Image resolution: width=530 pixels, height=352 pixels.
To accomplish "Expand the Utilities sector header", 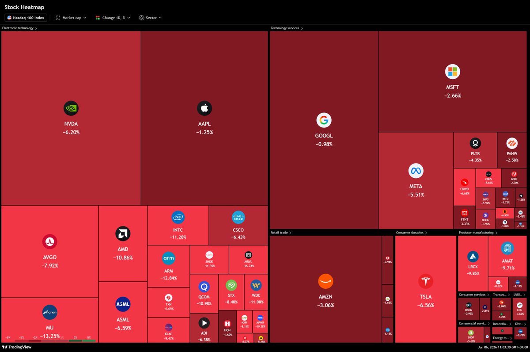I will tap(520, 295).
